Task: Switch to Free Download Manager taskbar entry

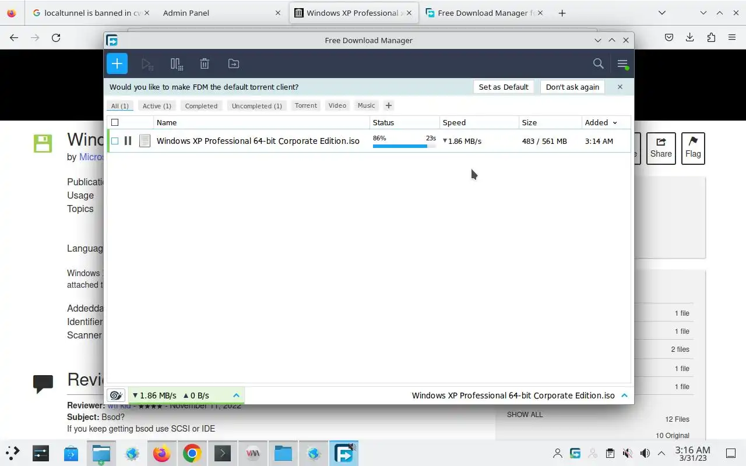Action: (x=344, y=453)
